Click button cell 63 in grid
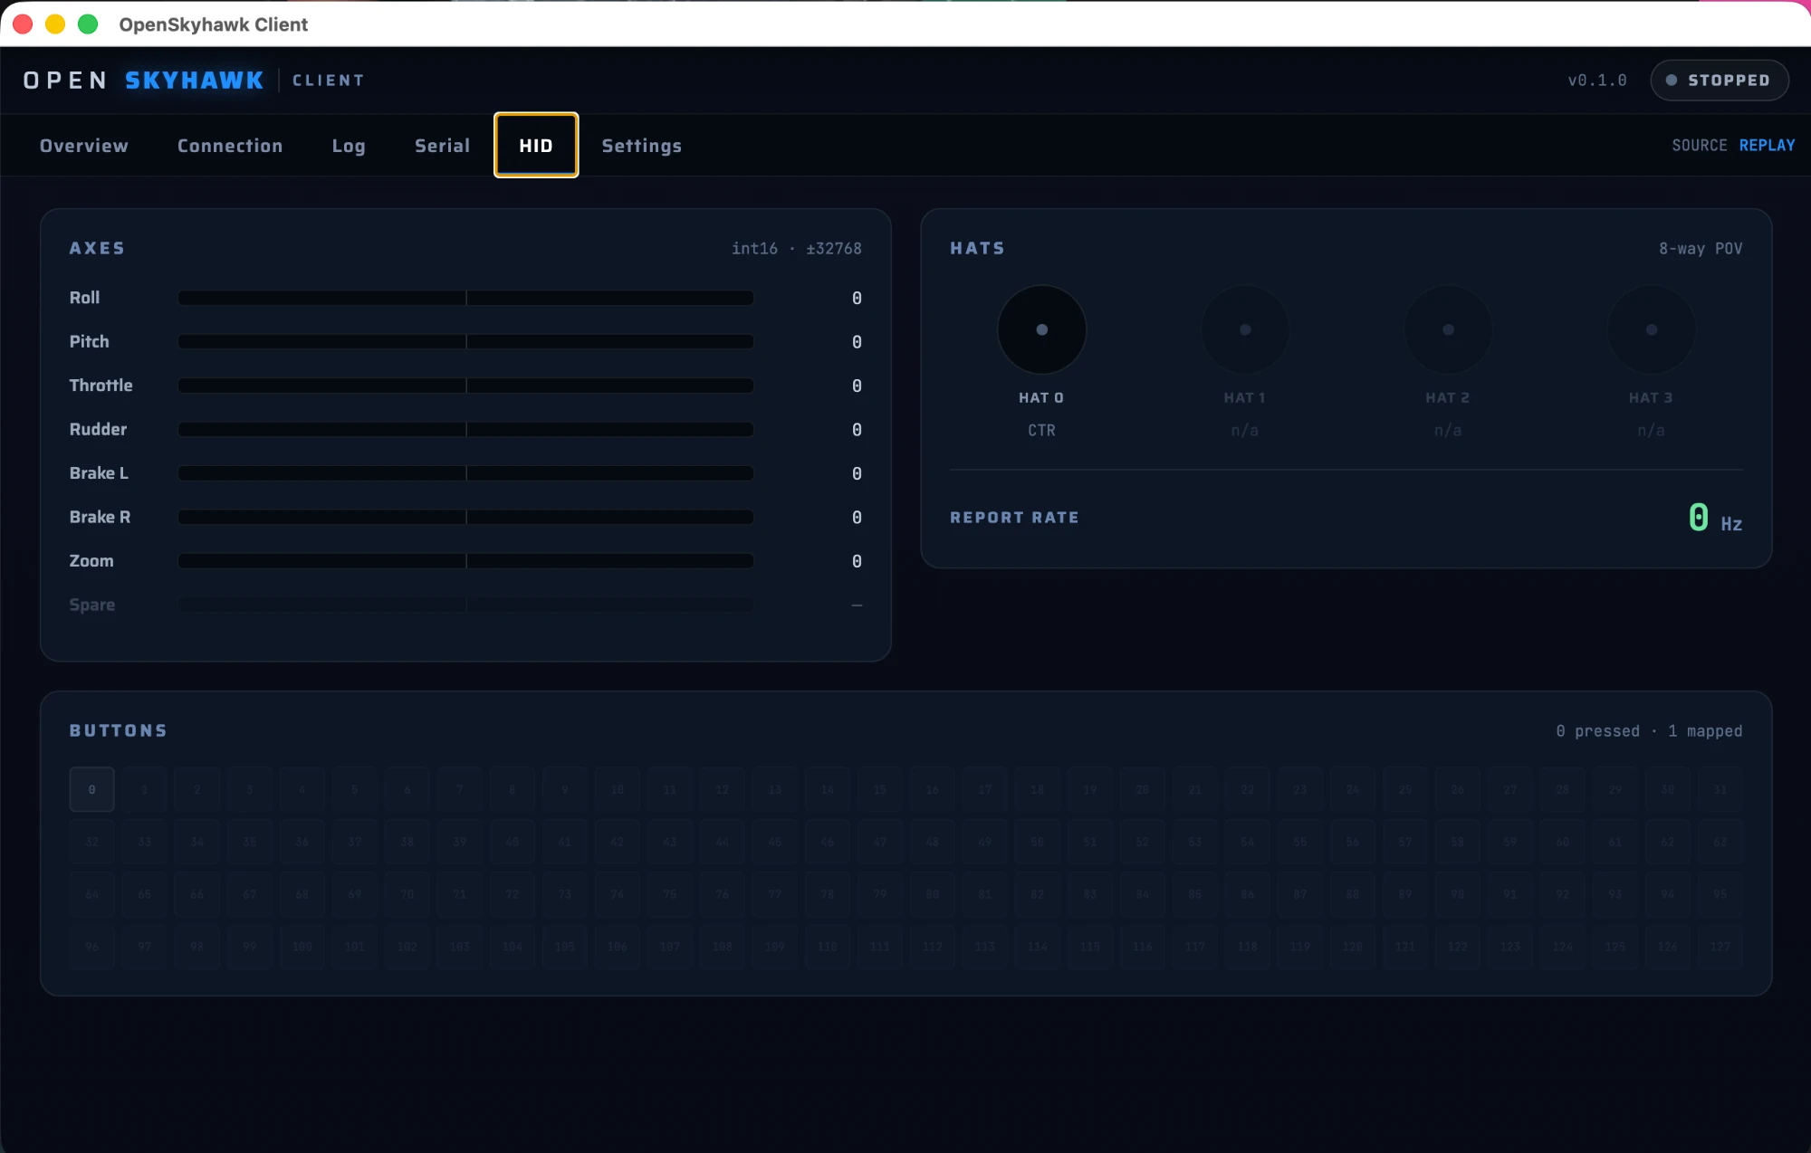Image resolution: width=1811 pixels, height=1153 pixels. (x=1720, y=842)
